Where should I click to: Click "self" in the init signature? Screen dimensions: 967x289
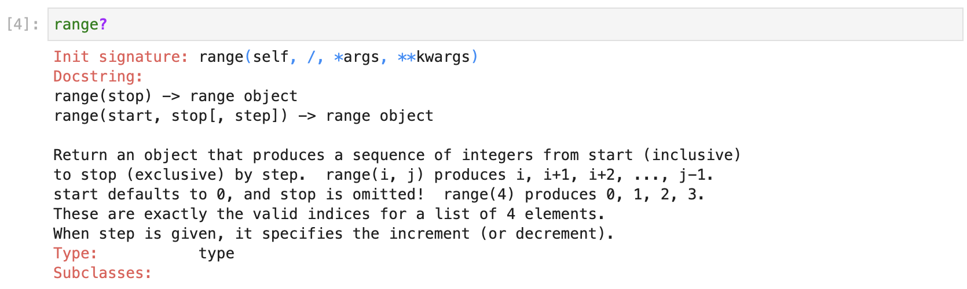(271, 57)
